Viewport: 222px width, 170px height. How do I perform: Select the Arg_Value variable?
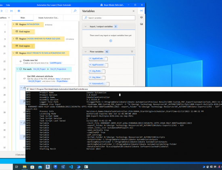pyautogui.click(x=96, y=77)
